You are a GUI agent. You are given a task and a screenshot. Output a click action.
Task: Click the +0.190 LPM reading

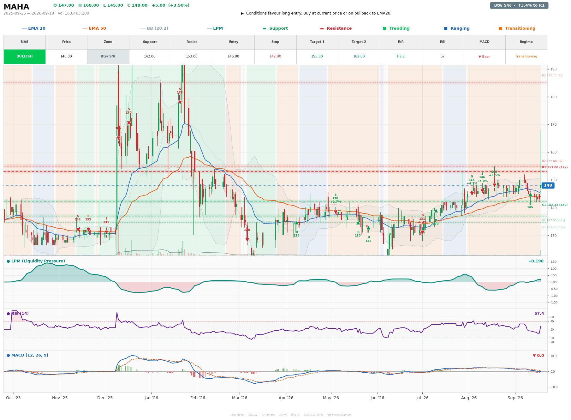[x=536, y=261]
